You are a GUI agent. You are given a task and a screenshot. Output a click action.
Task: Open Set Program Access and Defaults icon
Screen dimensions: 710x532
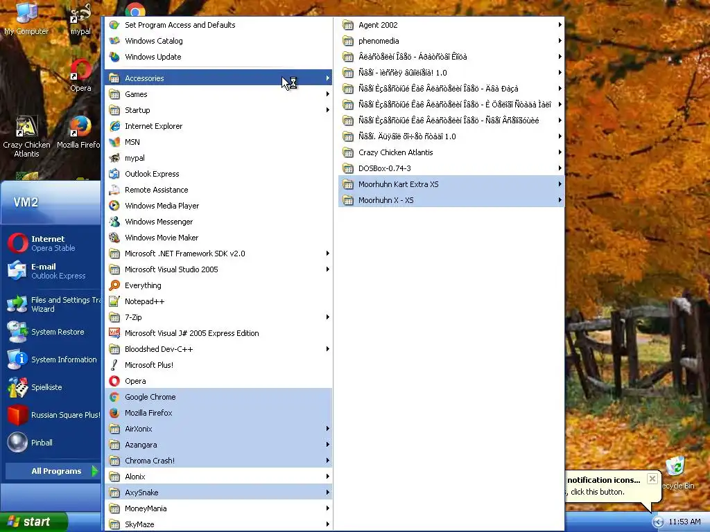pos(114,25)
